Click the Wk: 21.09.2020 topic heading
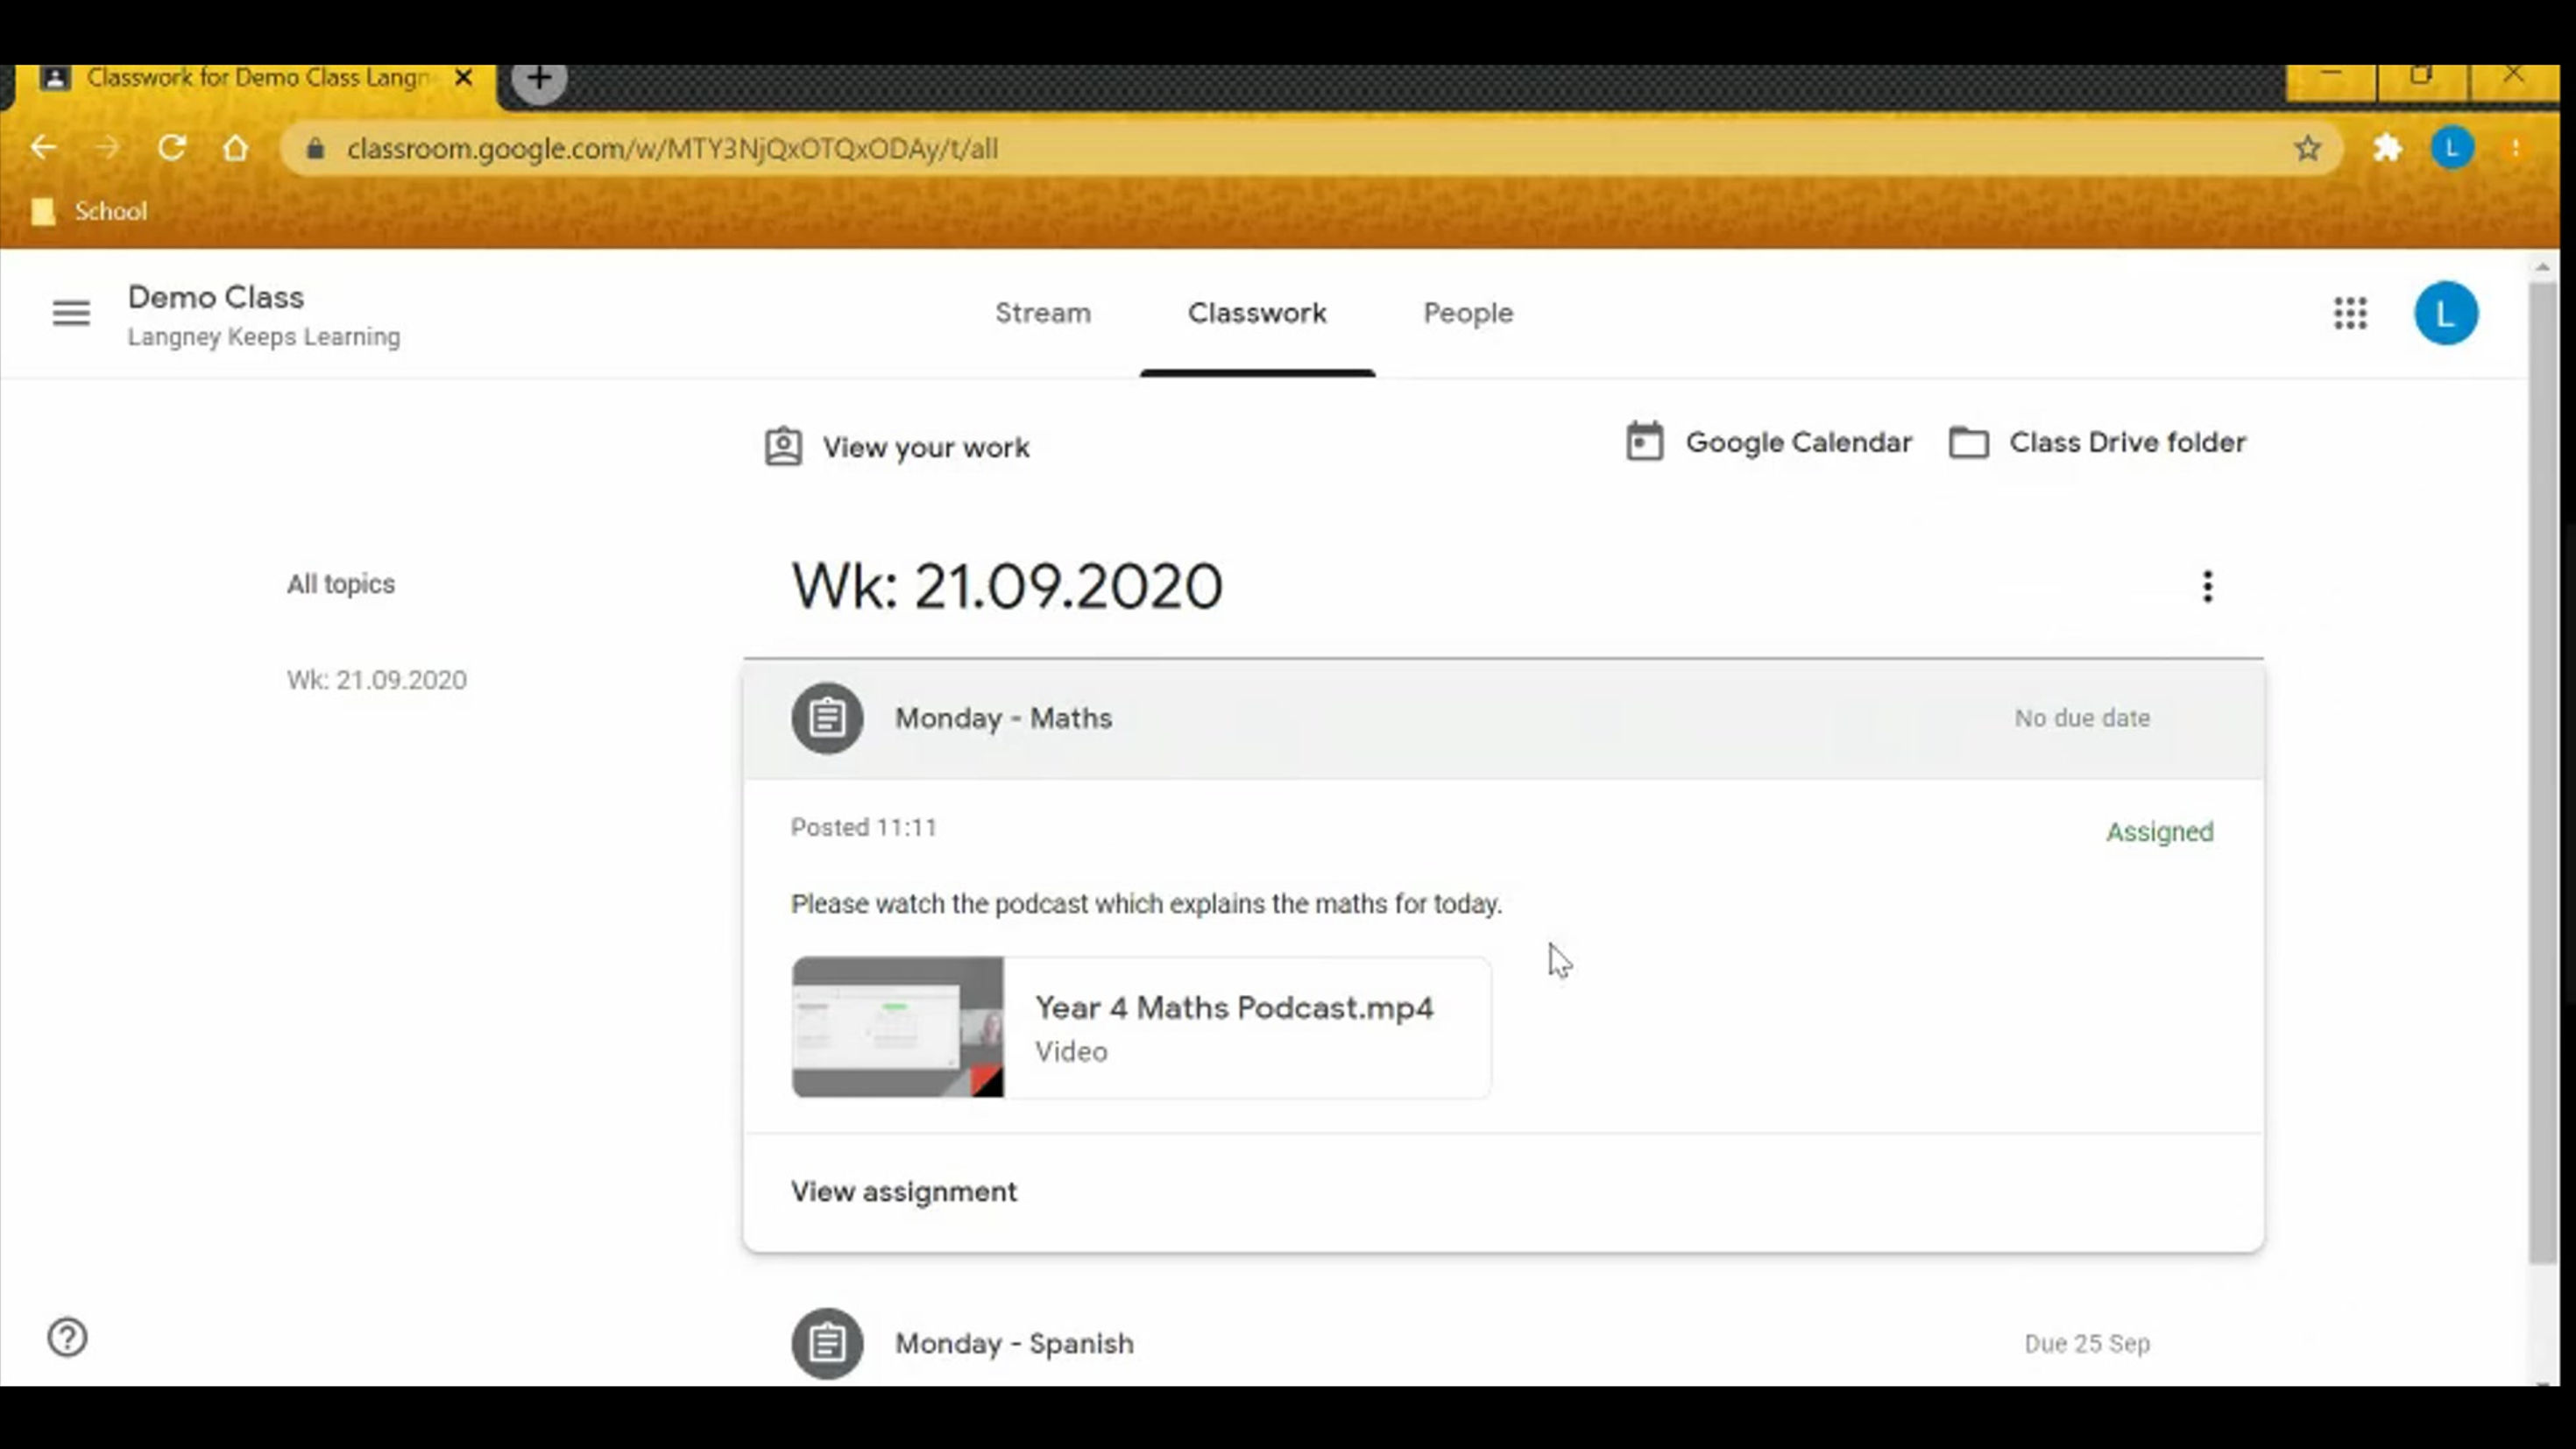 pos(1006,586)
